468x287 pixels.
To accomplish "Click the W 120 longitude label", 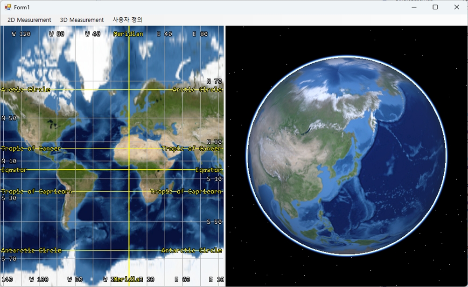I will [21, 34].
